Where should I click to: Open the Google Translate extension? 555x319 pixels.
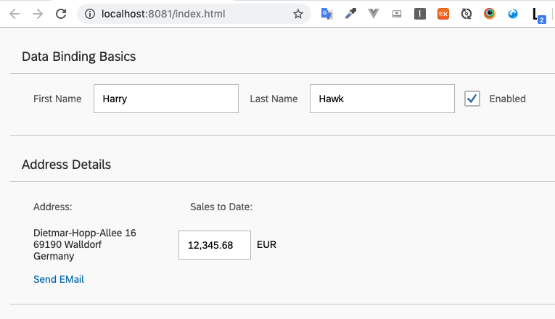click(x=327, y=14)
